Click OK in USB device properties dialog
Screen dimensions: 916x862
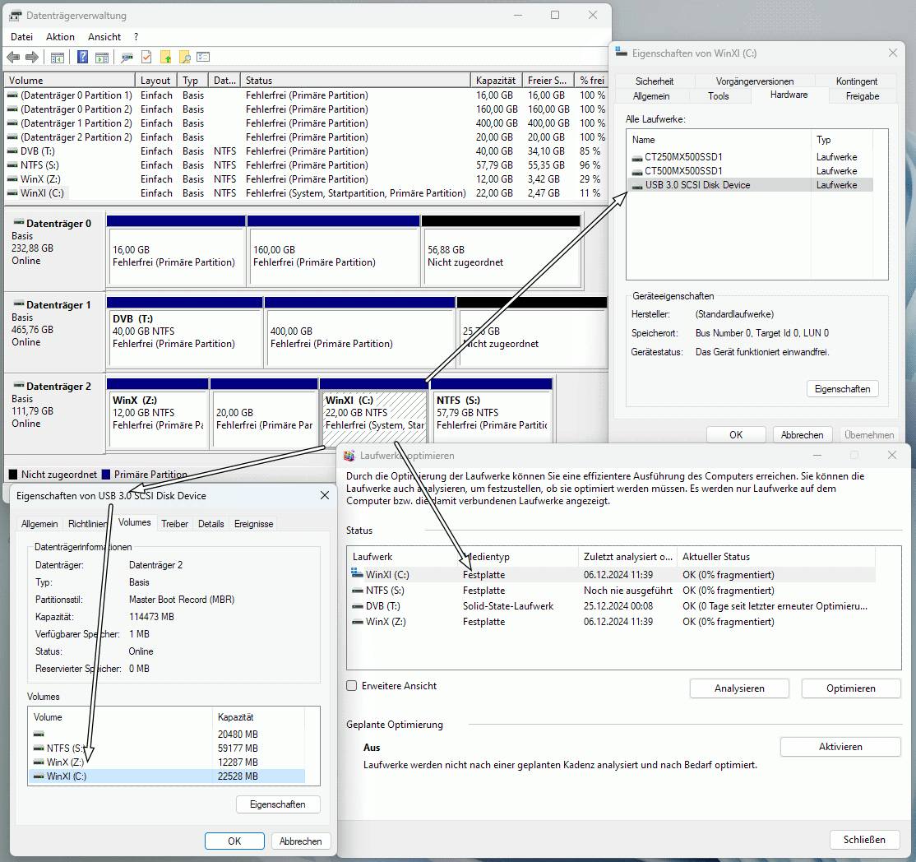click(234, 841)
